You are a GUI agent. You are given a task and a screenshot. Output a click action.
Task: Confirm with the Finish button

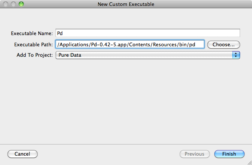[x=229, y=154]
